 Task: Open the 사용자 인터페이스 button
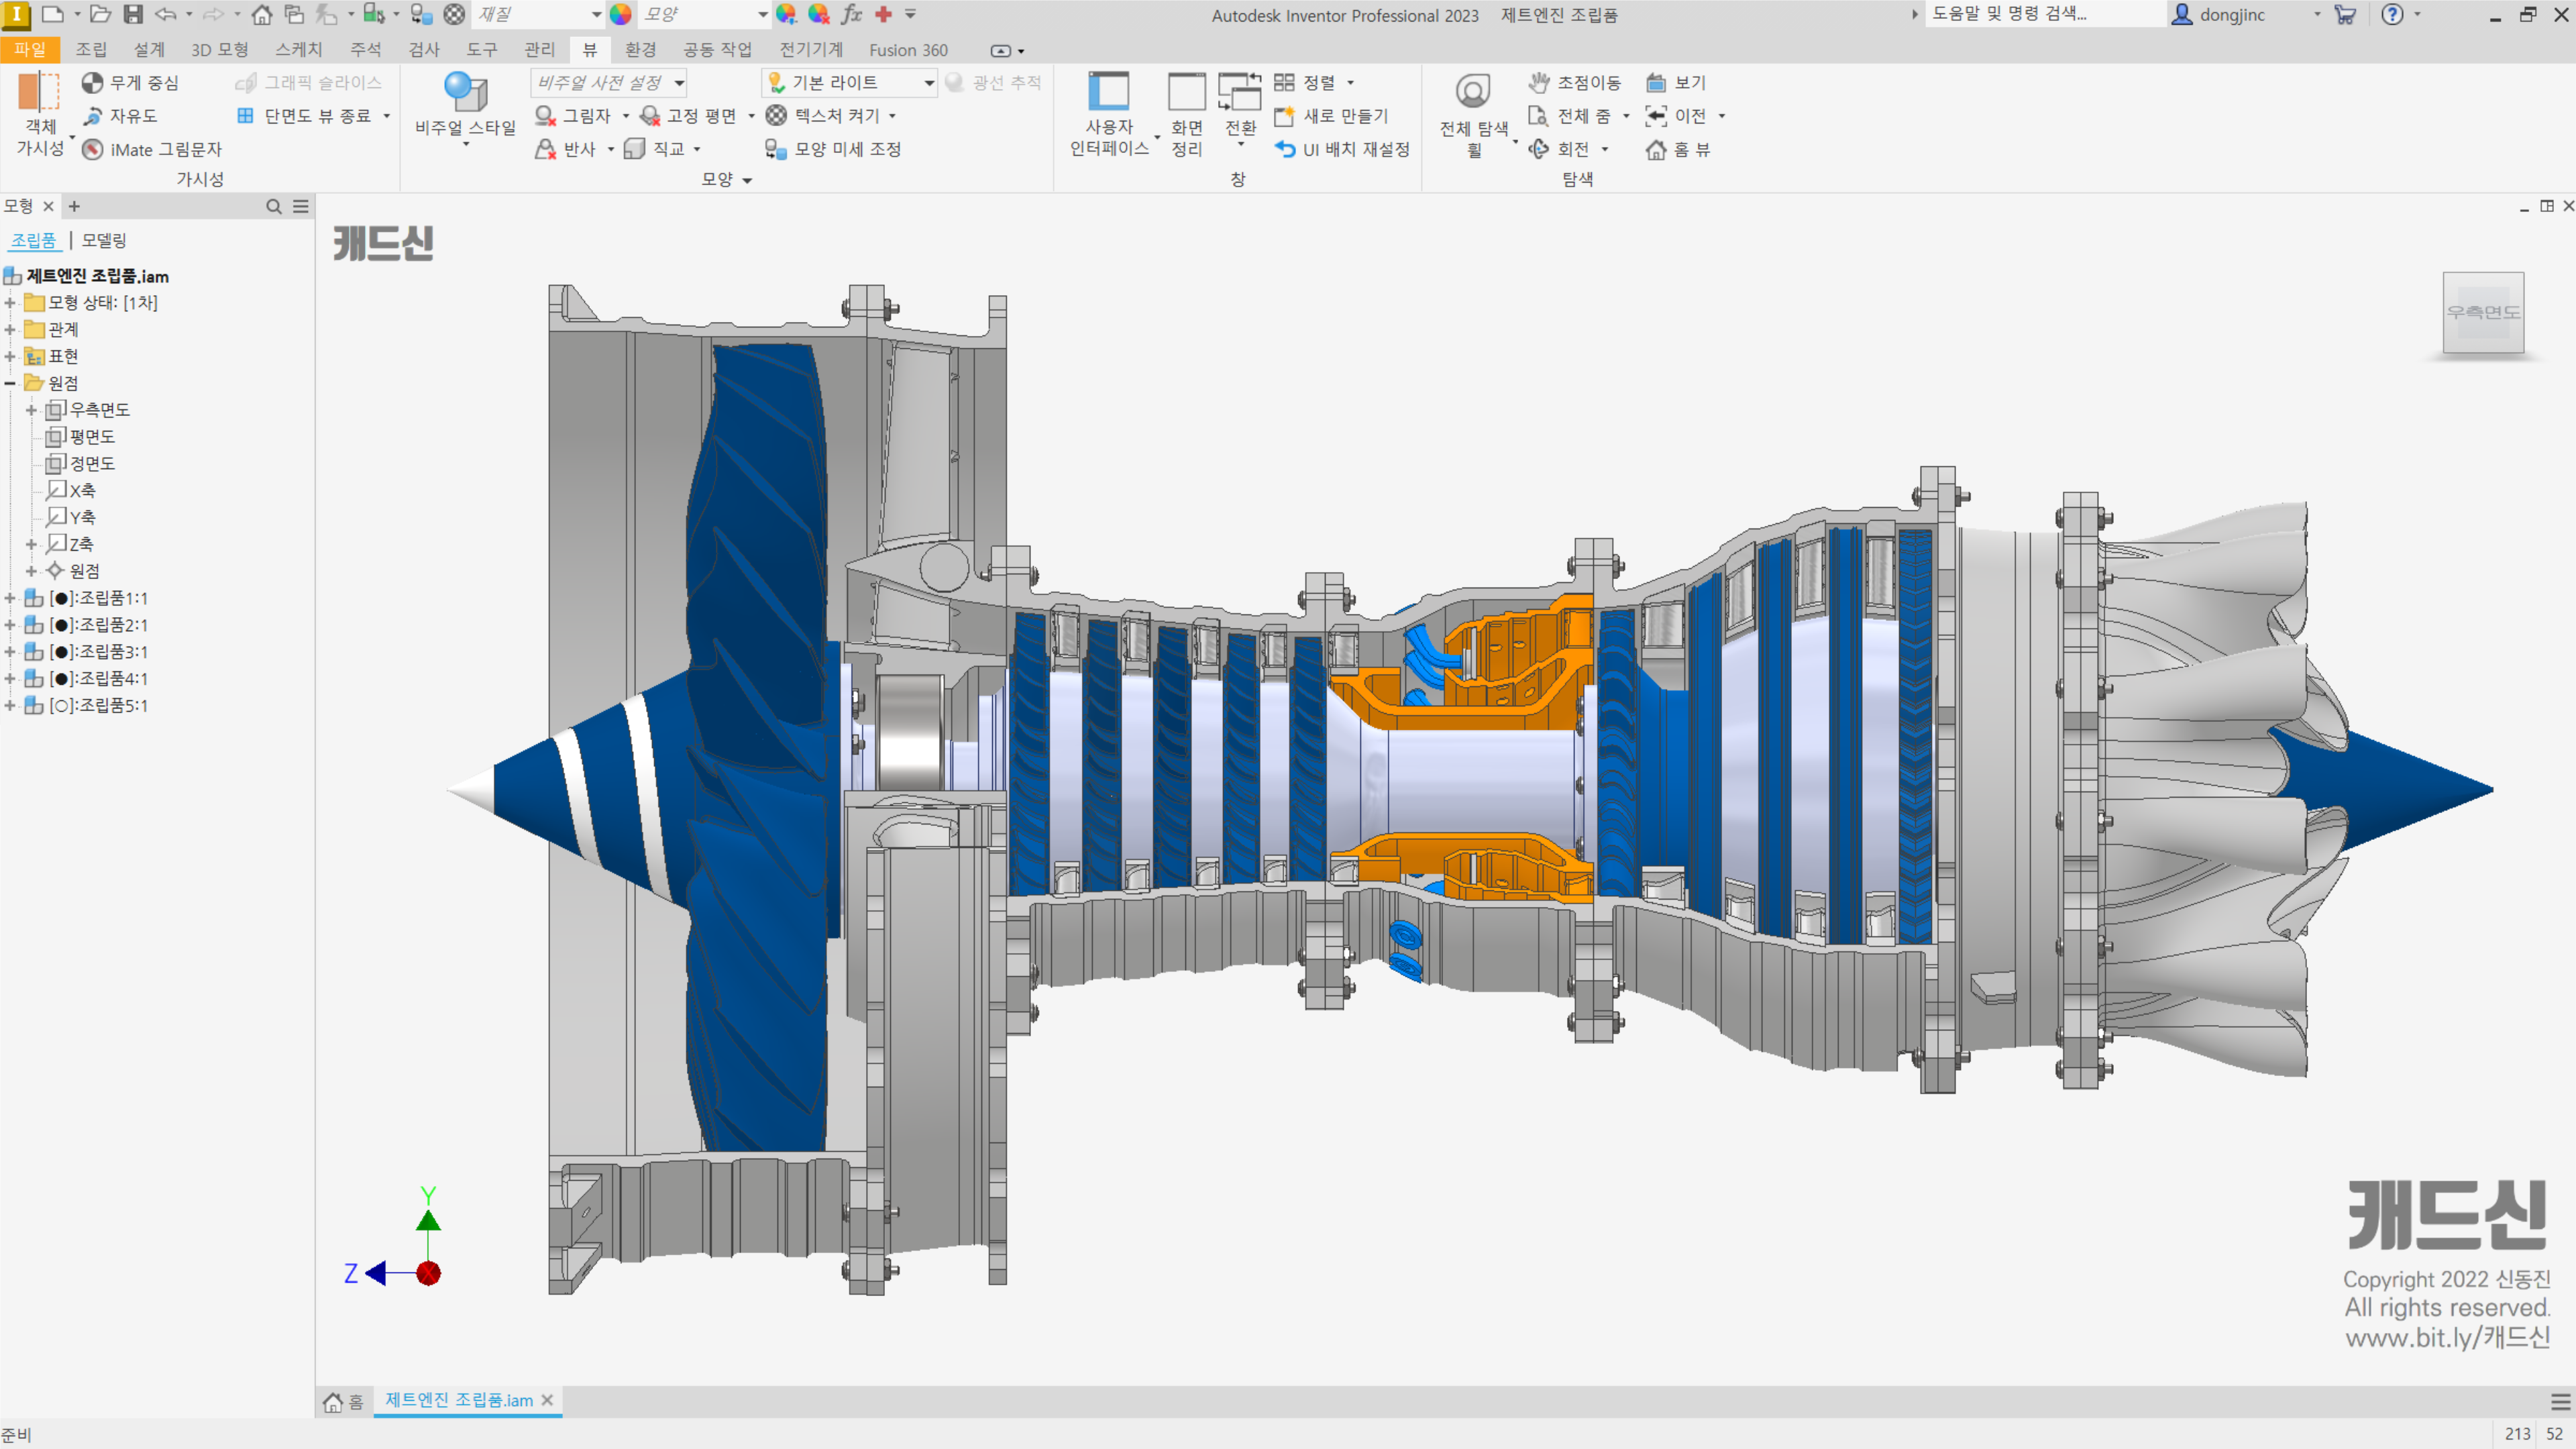click(1109, 114)
